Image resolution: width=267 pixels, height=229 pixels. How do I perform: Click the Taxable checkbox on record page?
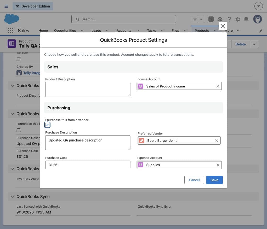pos(19,59)
